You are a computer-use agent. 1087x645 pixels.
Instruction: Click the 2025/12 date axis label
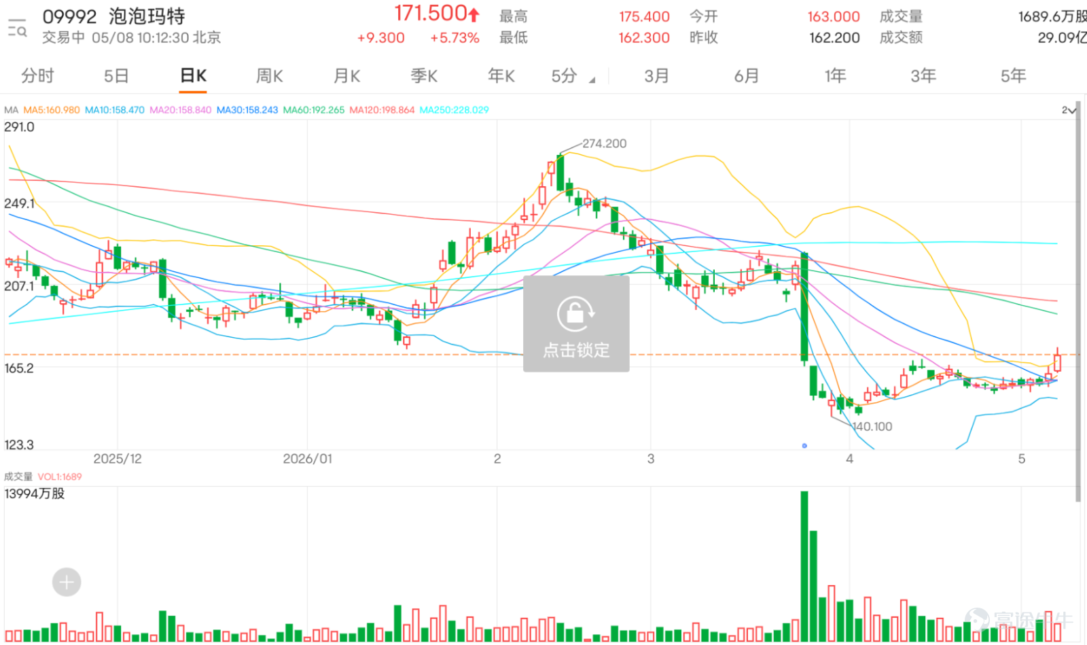click(118, 459)
